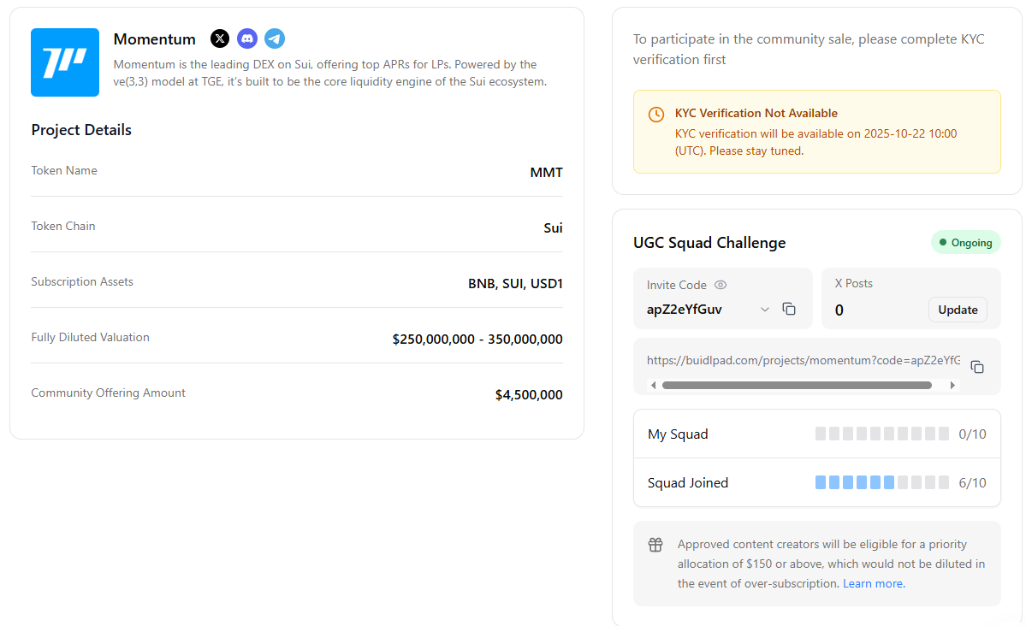Click the Subscription Assets label
The height and width of the screenshot is (626, 1026).
click(82, 282)
